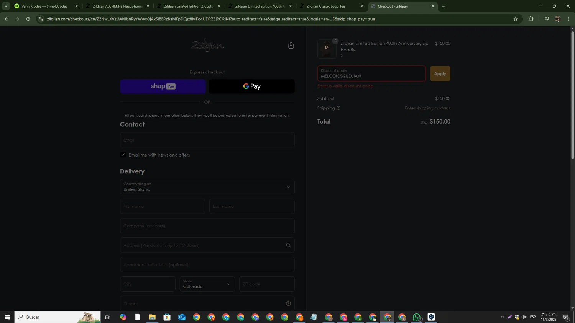Click the Last name field
Viewport: 575px width, 323px height.
click(x=252, y=206)
